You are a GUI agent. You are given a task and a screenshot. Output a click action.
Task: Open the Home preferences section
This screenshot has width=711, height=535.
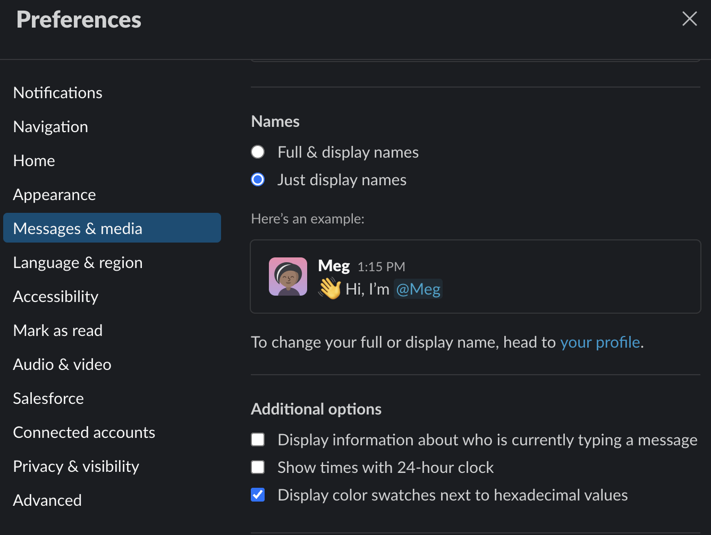(x=34, y=161)
